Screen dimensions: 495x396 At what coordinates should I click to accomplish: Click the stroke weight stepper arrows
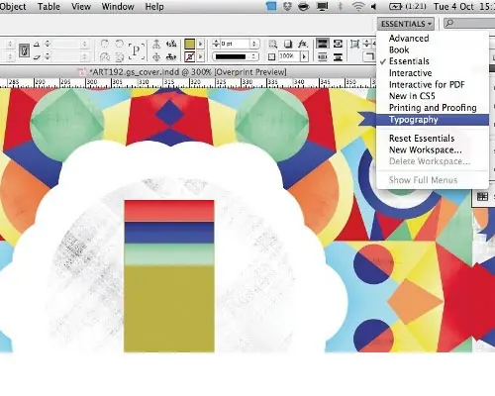[x=216, y=44]
